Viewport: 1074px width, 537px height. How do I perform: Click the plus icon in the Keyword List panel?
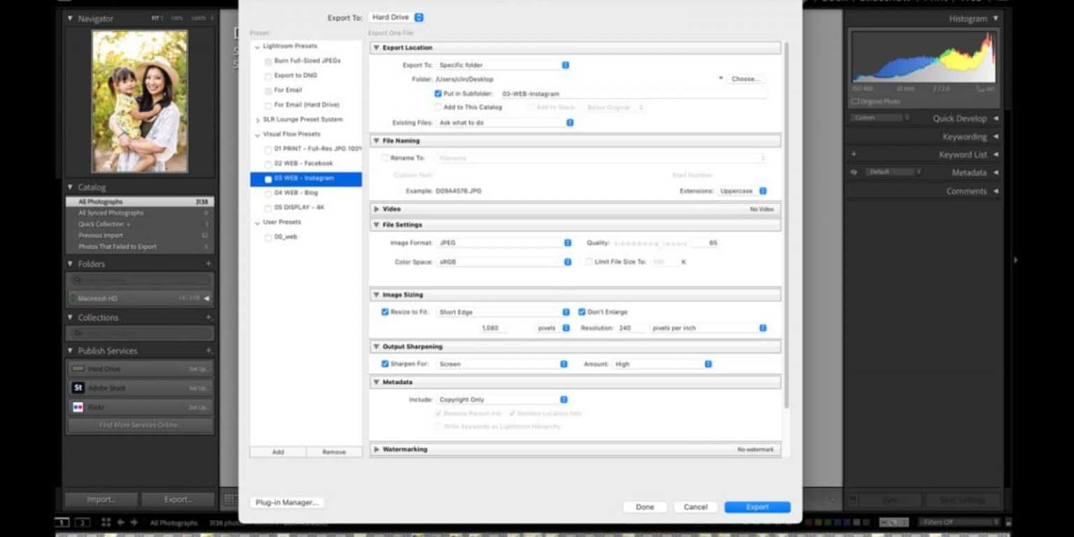[x=852, y=154]
